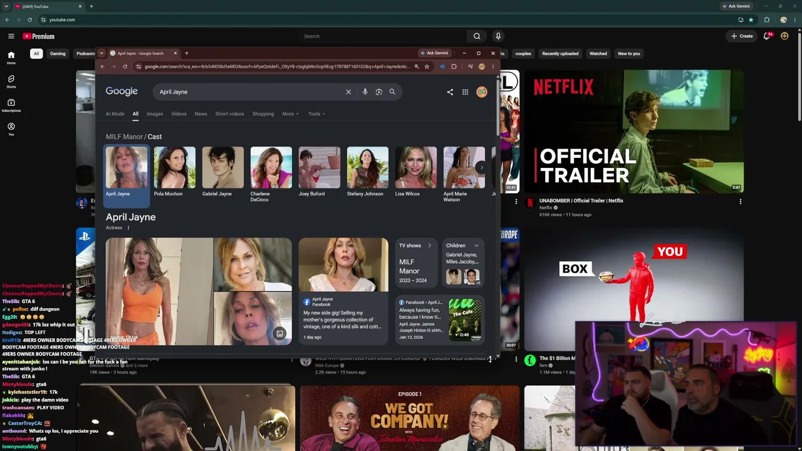802x451 pixels.
Task: Open the TV shows card arrow
Action: tap(429, 246)
